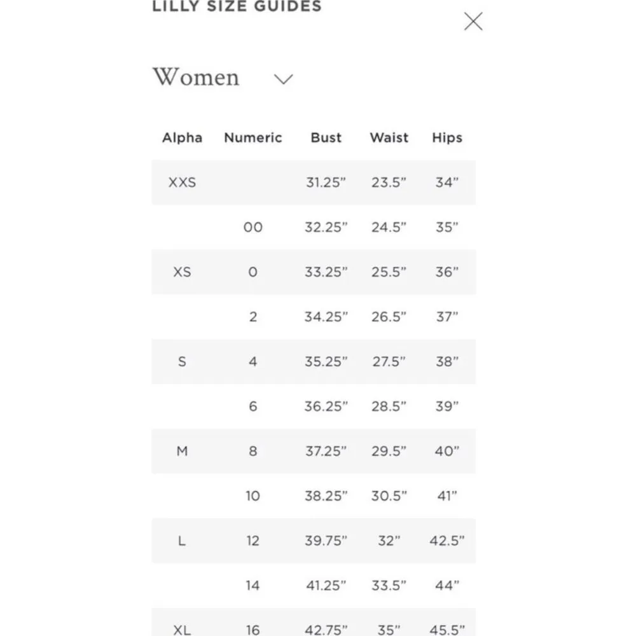
Task: Select the L alpha size cell
Action: 182,541
